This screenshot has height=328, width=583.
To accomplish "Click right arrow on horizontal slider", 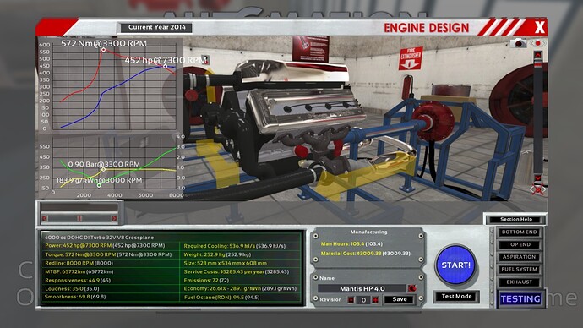I will tap(114, 218).
